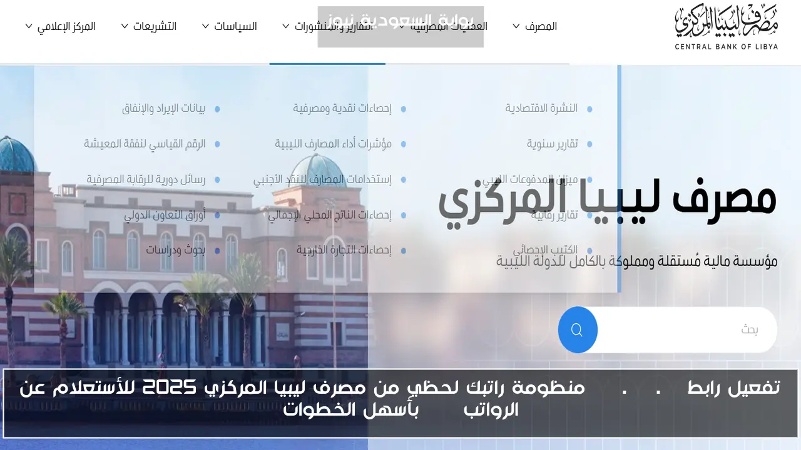Screen dimensions: 801x450
Task: Open the النشرة الاقتصادية link
Action: [541, 108]
